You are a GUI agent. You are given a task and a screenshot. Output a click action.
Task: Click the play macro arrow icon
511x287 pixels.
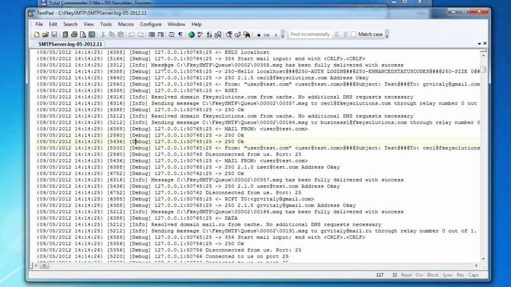click(276, 35)
